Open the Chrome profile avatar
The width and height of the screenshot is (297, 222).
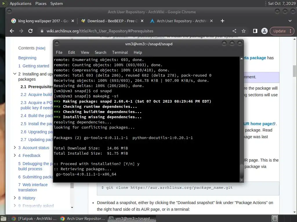click(265, 31)
